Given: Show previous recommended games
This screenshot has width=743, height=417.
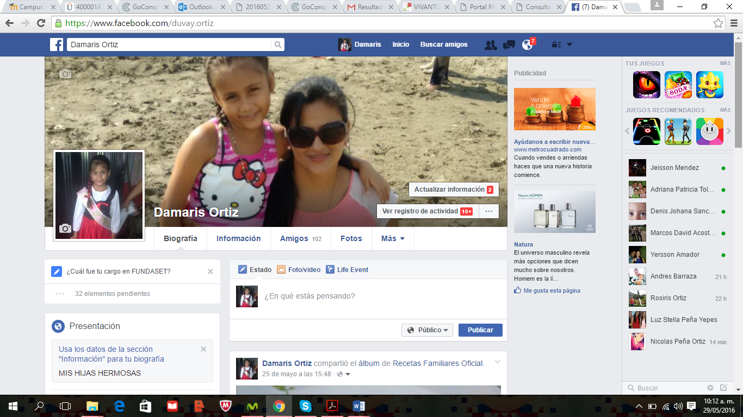Looking at the screenshot, I should click(627, 131).
